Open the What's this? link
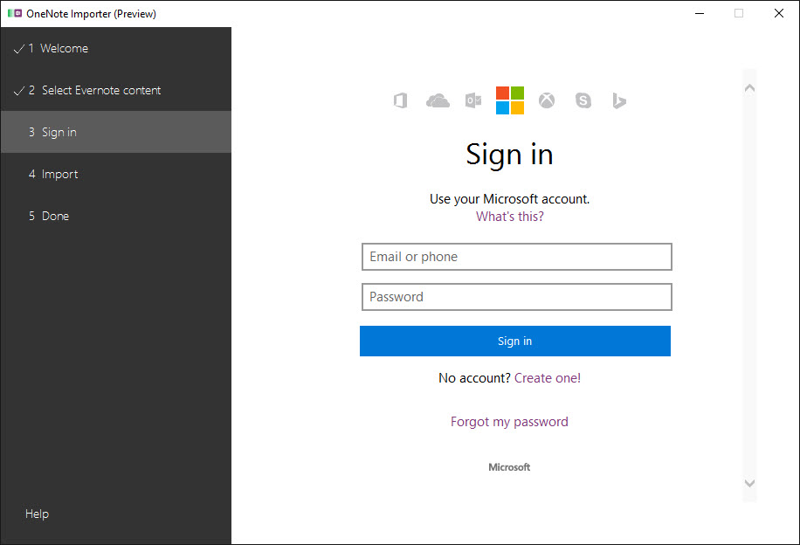The height and width of the screenshot is (545, 800). [x=509, y=217]
